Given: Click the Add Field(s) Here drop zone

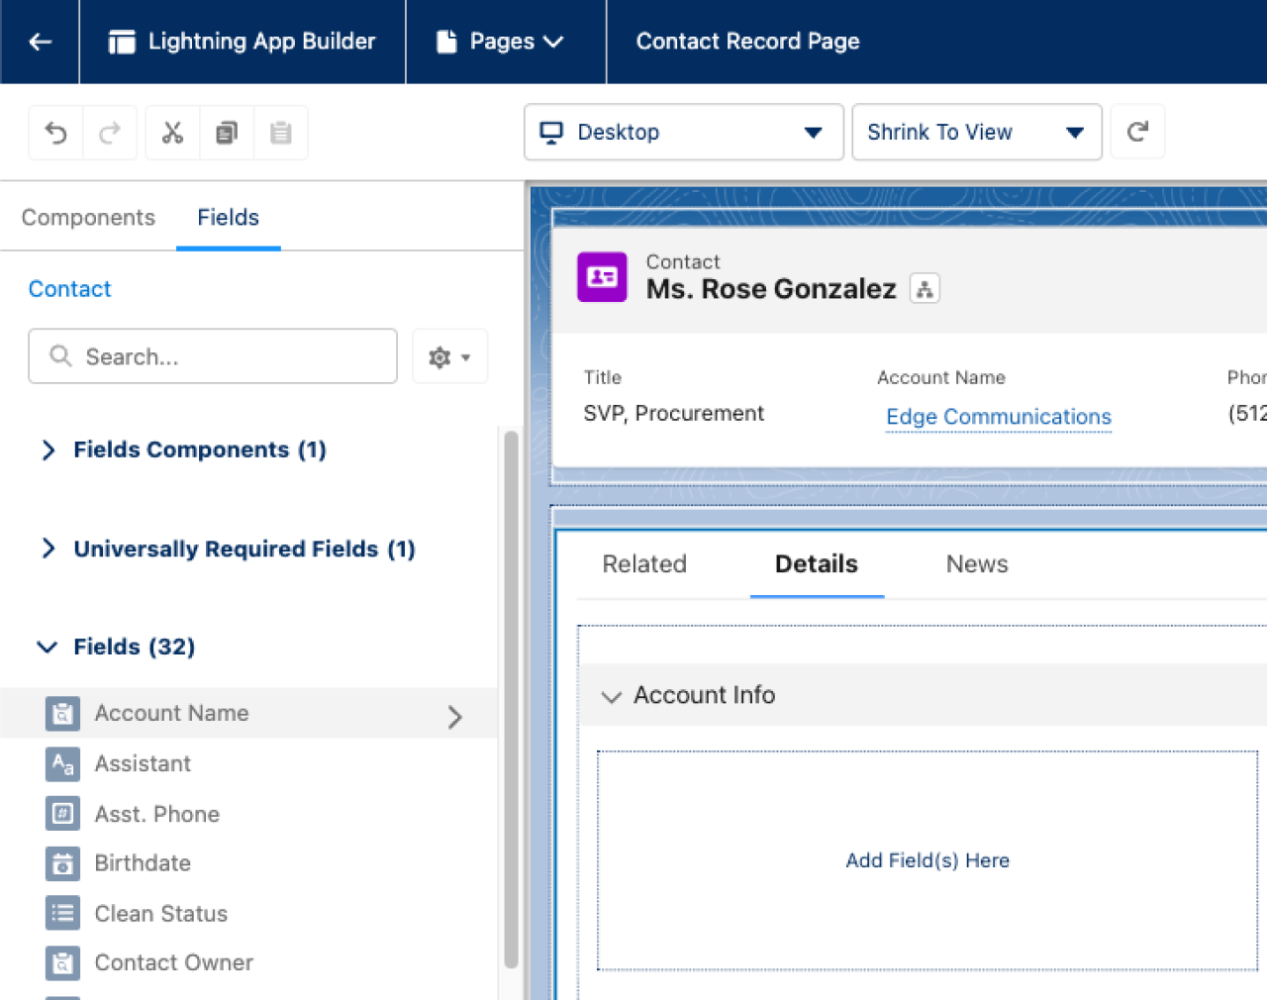Looking at the screenshot, I should coord(927,860).
